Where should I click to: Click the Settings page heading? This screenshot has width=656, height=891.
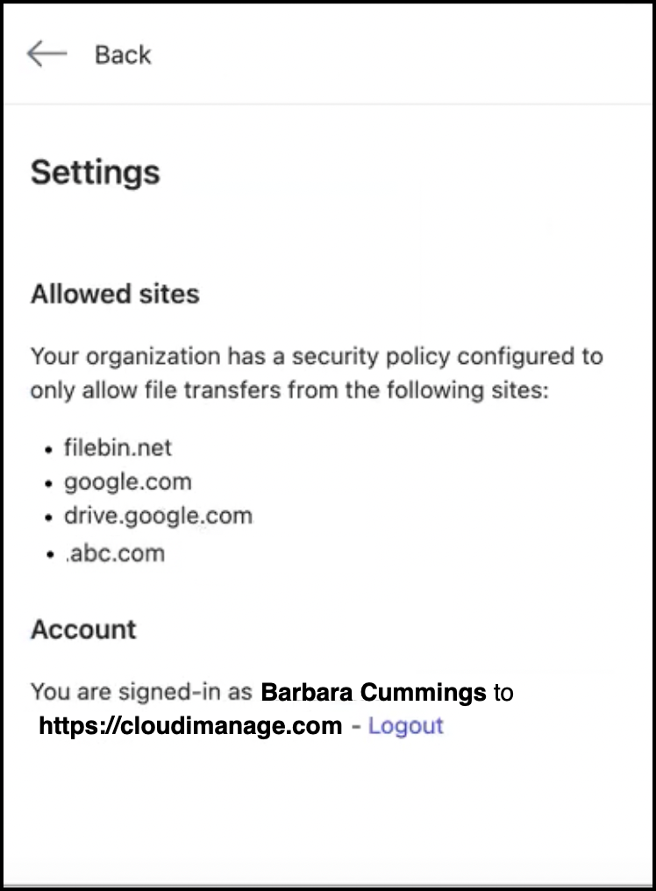tap(96, 172)
